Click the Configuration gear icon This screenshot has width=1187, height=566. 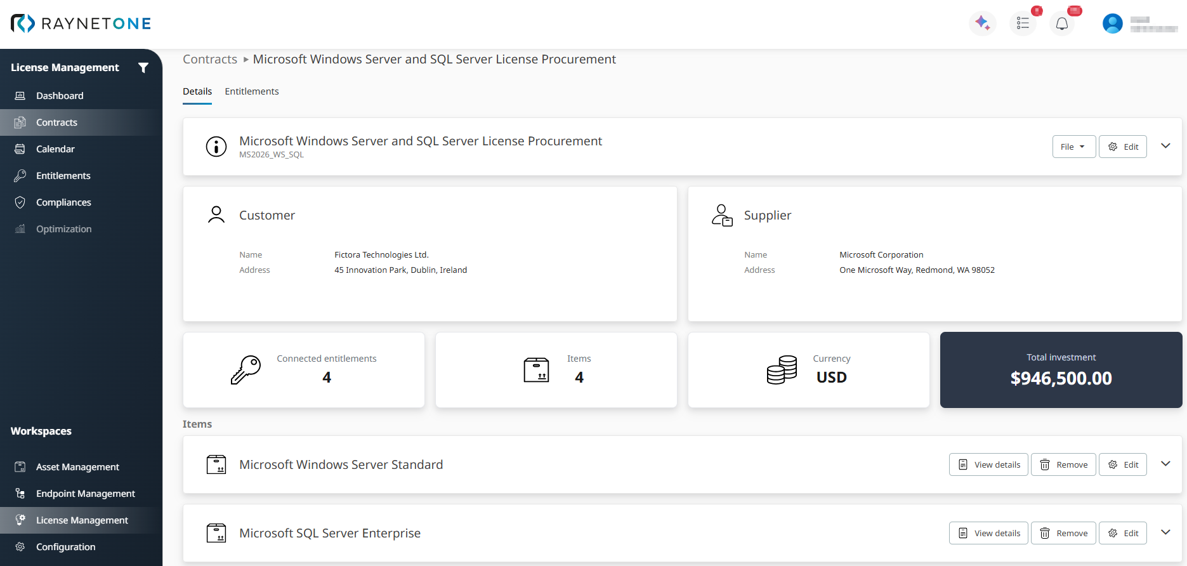[20, 547]
